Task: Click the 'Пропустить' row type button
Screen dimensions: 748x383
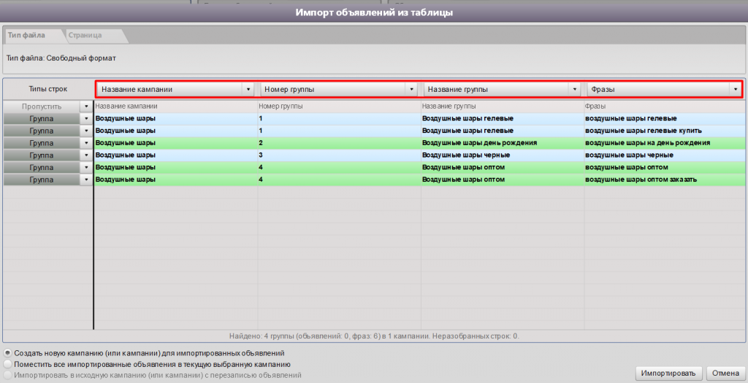Action: [x=42, y=107]
